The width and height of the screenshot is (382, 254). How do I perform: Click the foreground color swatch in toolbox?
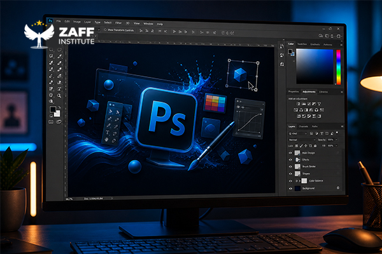click(x=53, y=109)
